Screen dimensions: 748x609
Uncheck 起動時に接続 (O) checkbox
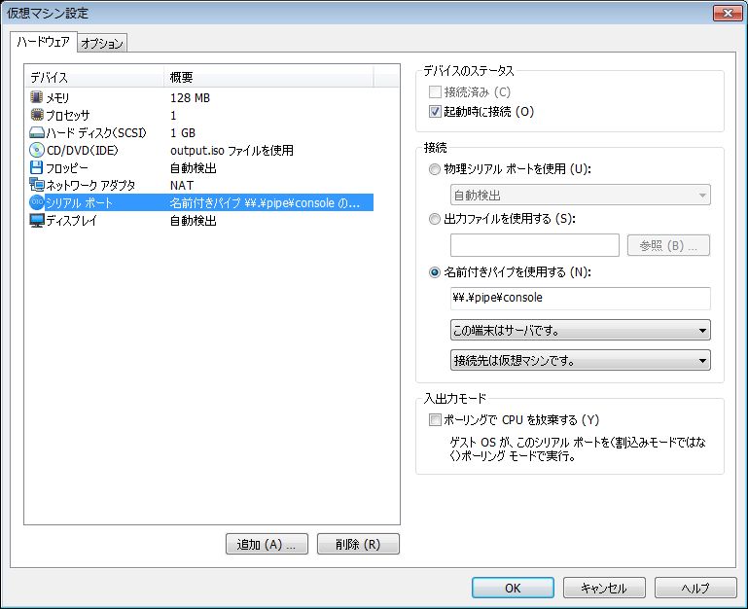[x=435, y=112]
